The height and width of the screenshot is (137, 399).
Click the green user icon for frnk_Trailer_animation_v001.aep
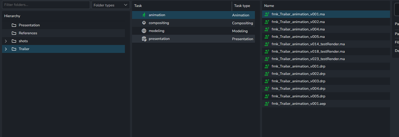(267, 104)
